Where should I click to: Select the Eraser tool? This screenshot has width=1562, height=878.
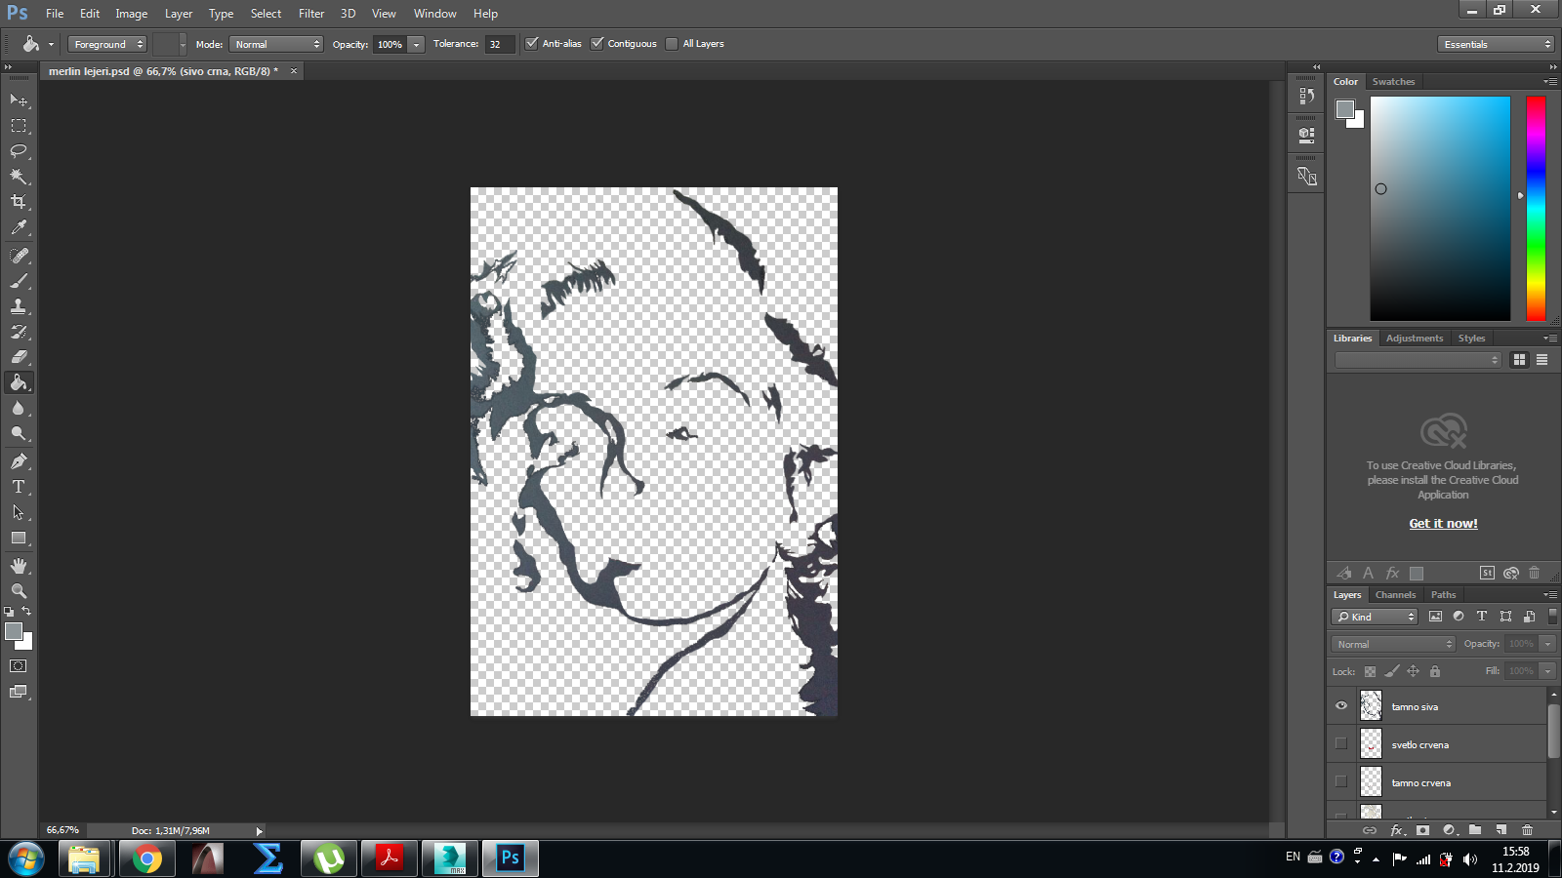19,357
